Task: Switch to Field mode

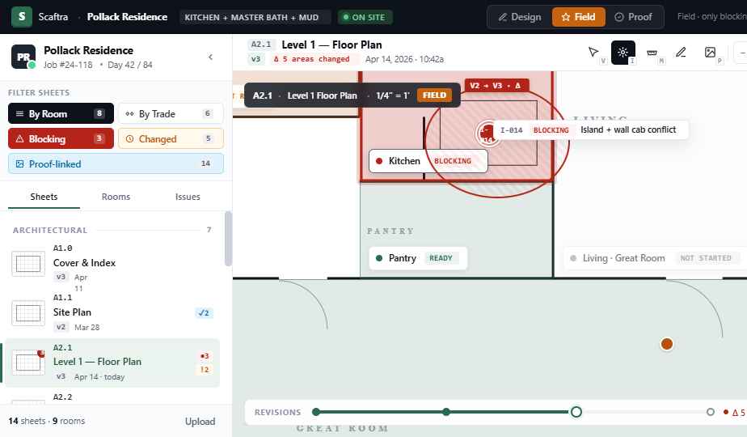Action: tap(578, 17)
